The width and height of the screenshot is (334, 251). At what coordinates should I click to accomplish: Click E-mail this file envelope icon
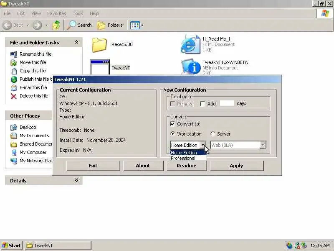(x=14, y=88)
